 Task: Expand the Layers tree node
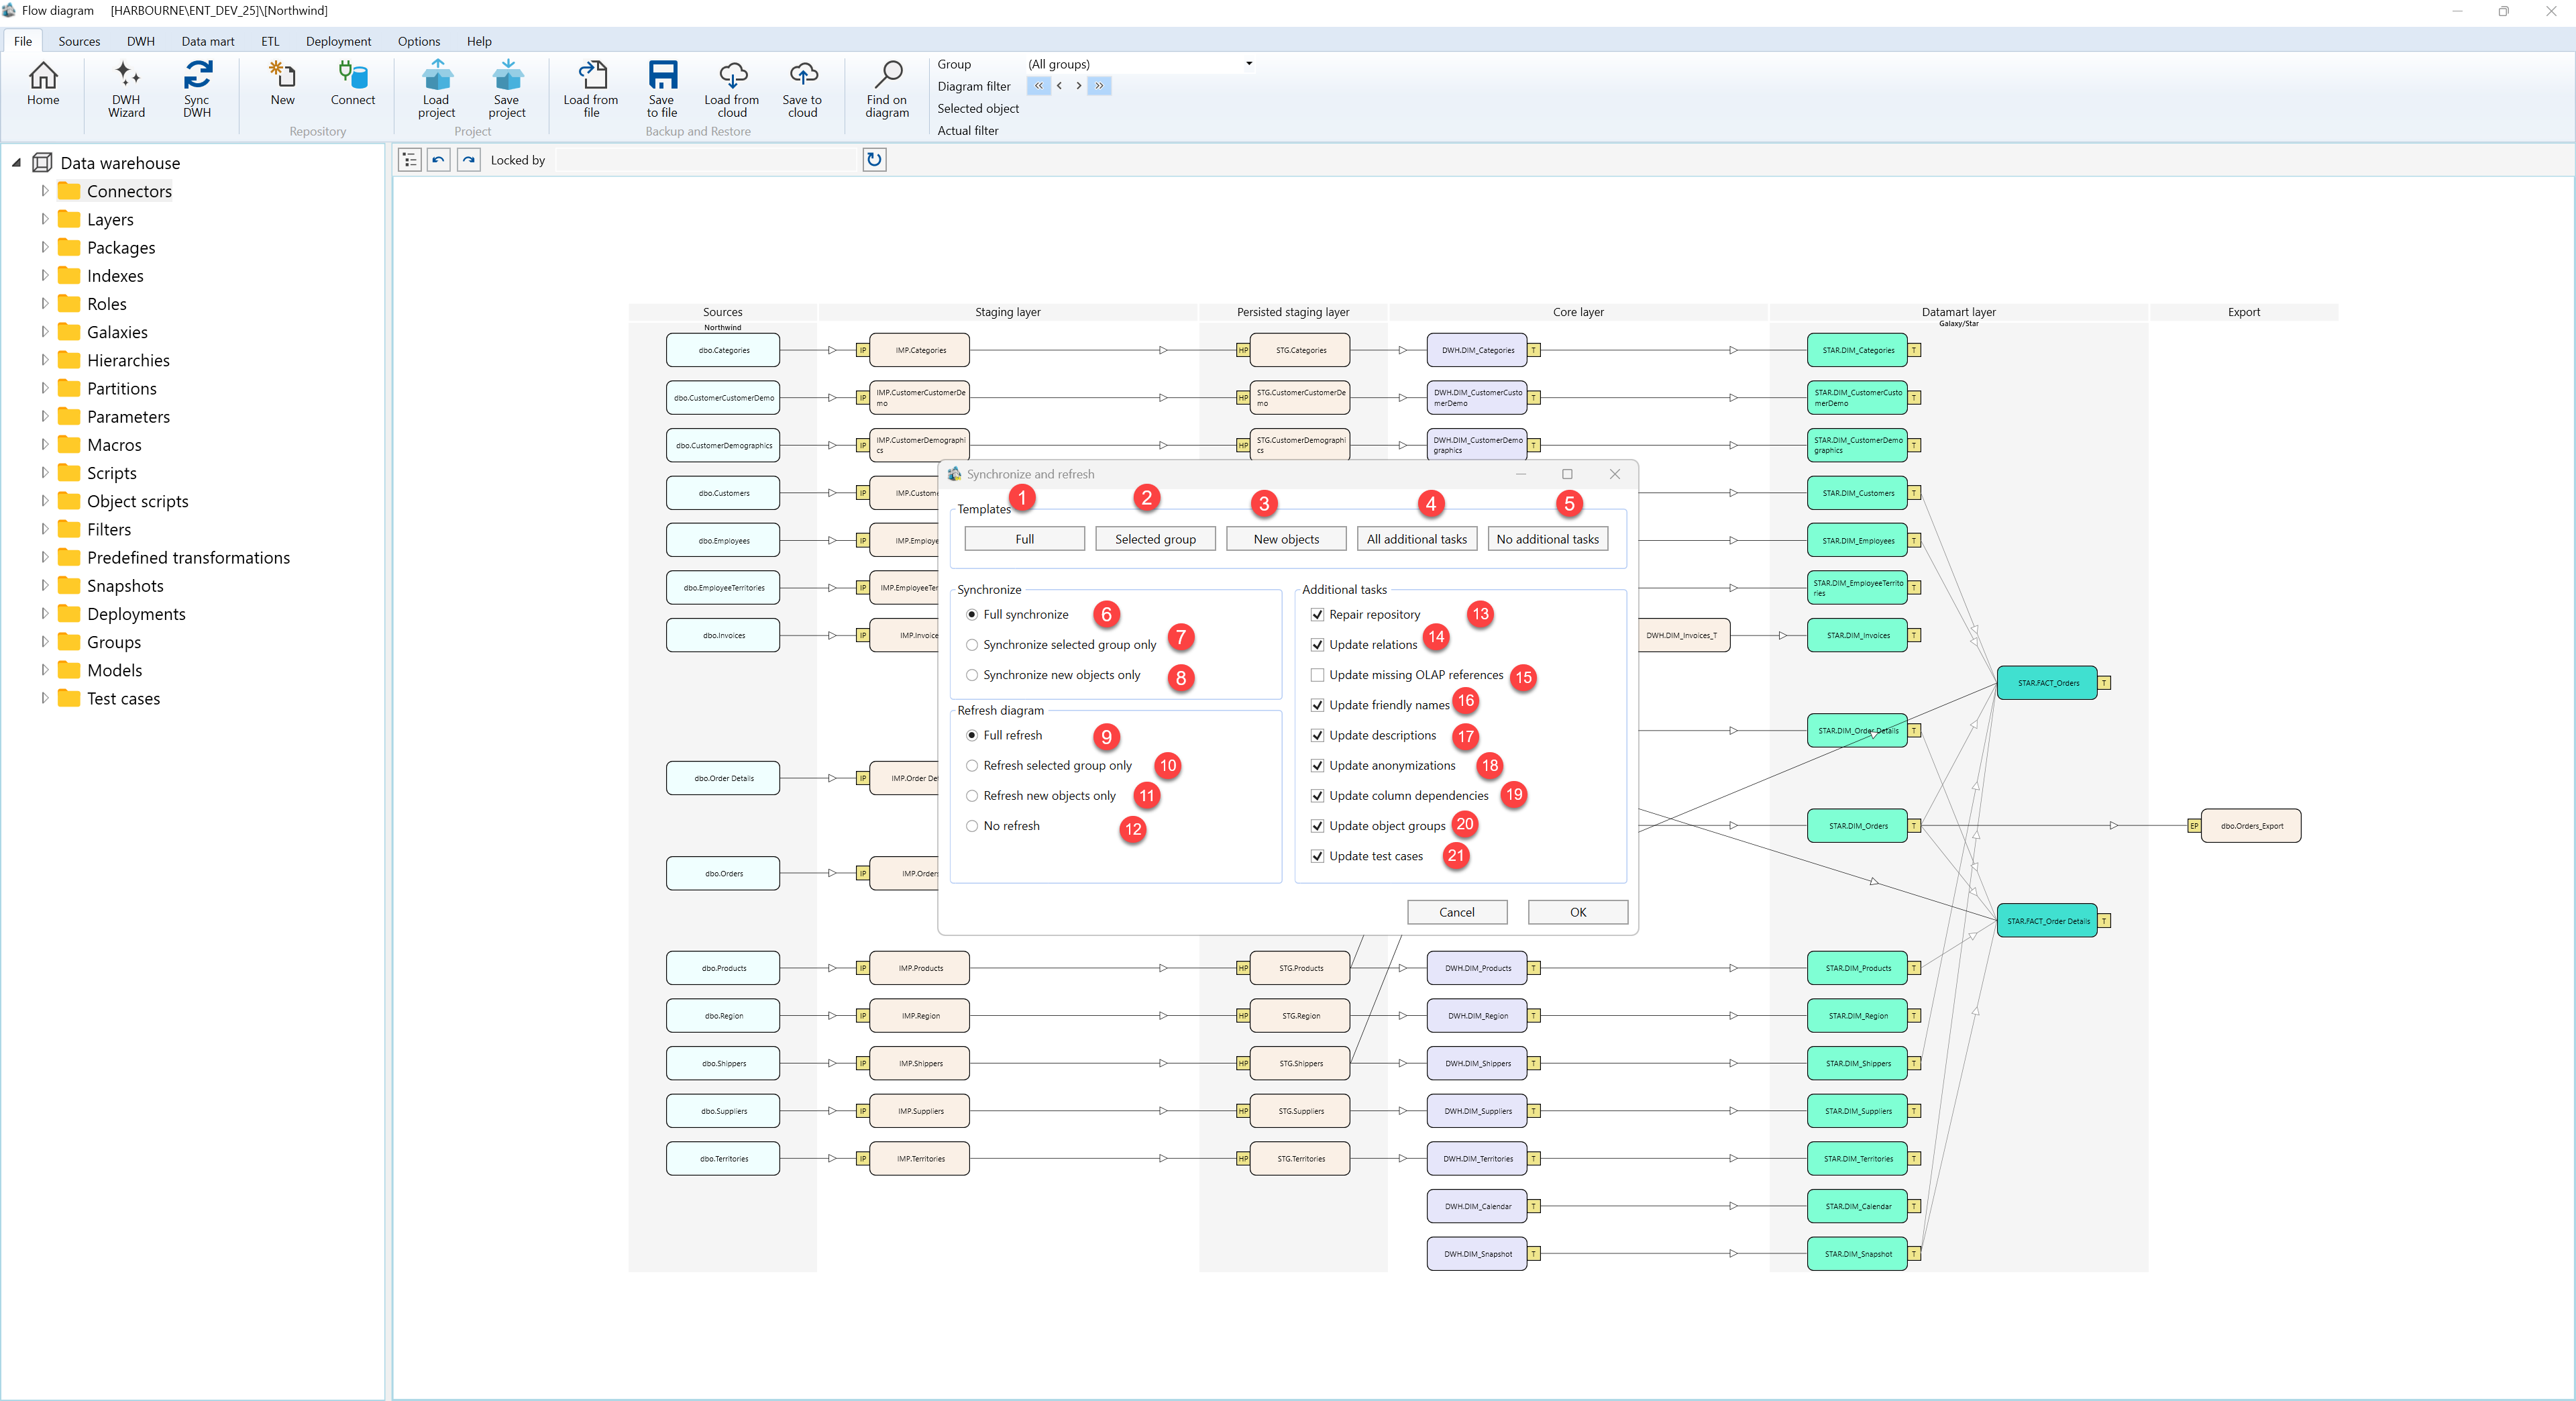(44, 219)
